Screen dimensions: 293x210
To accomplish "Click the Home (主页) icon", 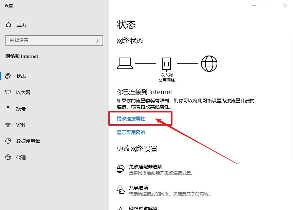I will pyautogui.click(x=8, y=25).
